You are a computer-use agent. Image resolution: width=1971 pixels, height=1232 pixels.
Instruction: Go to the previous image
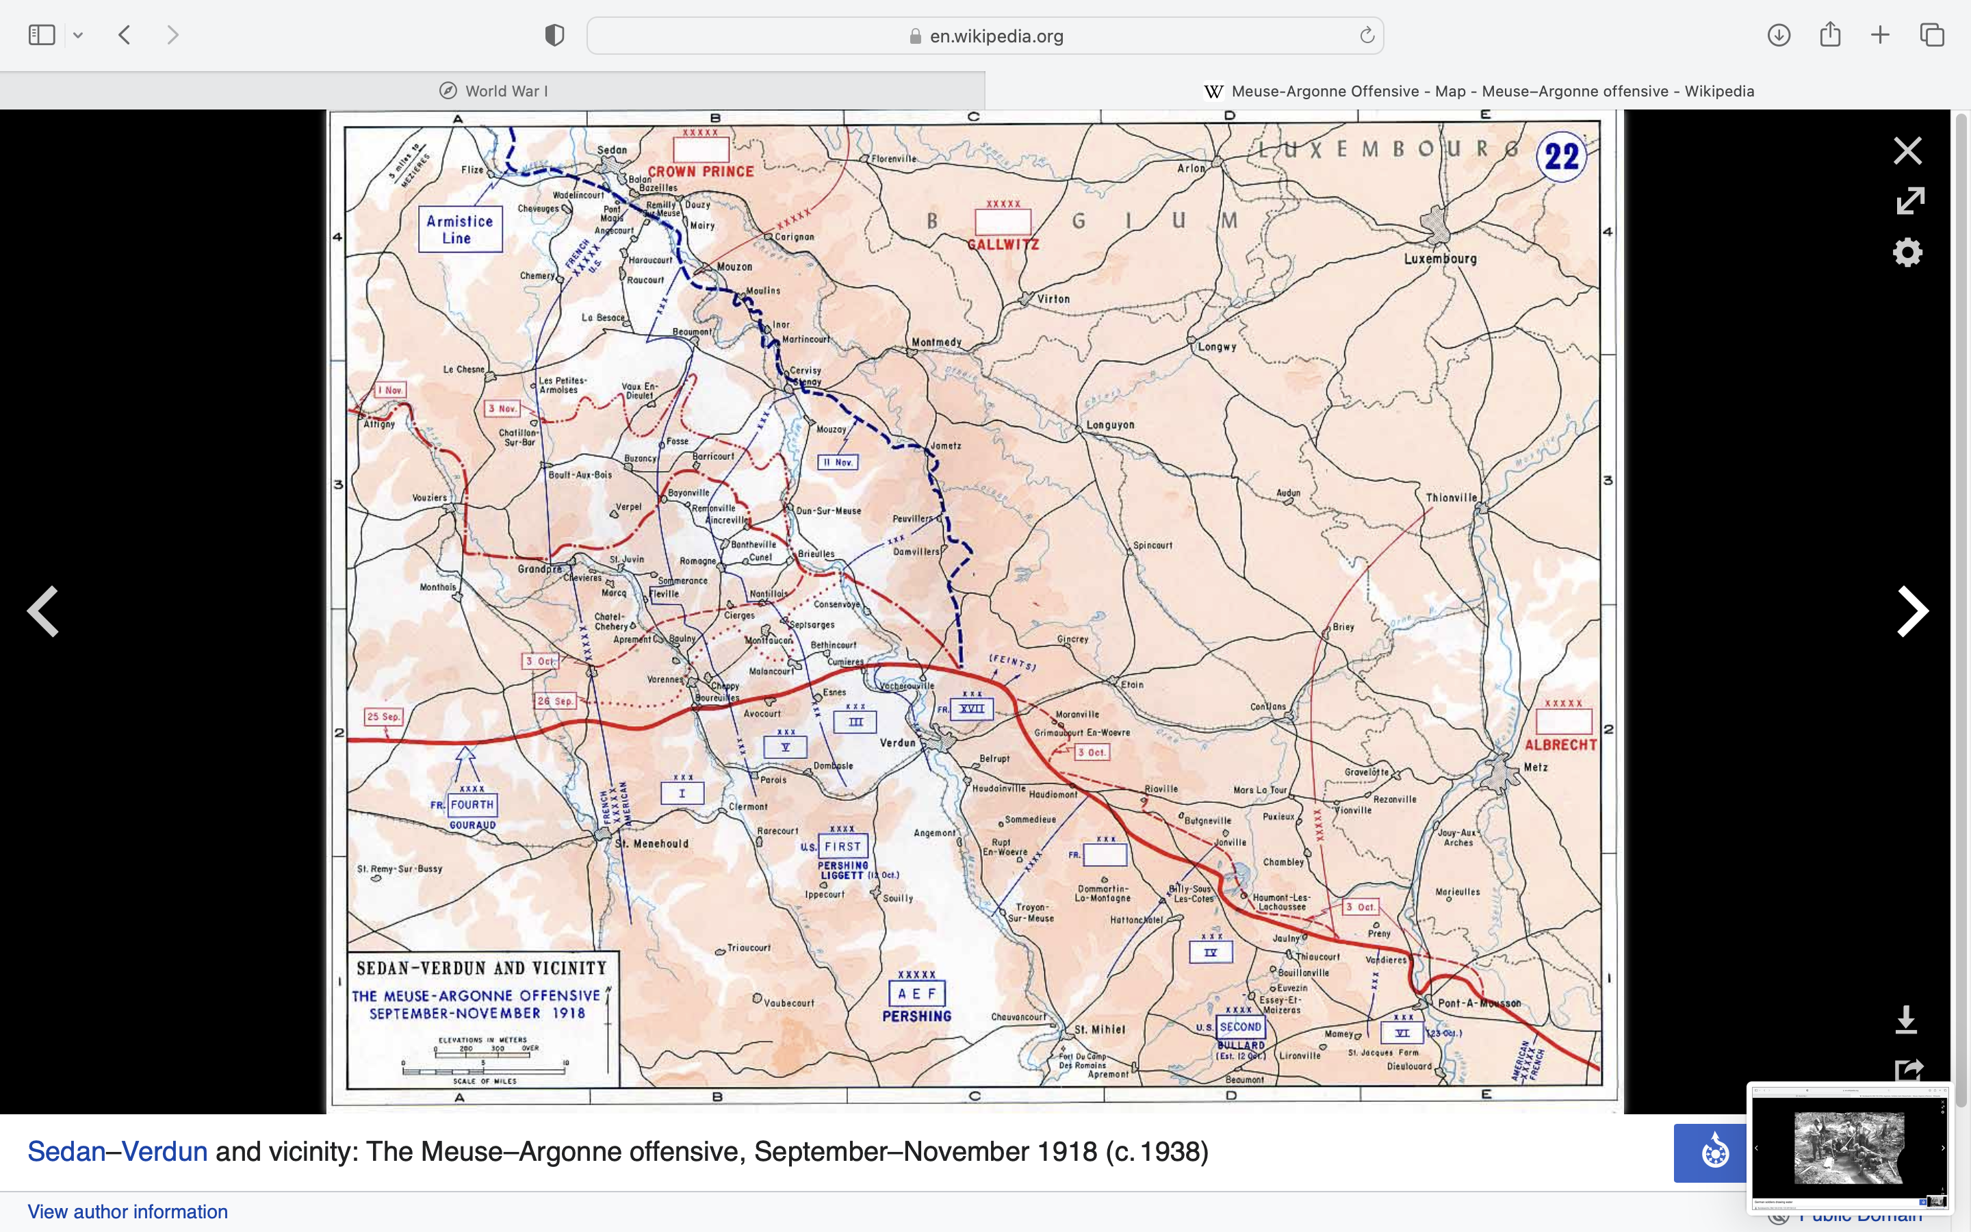(x=42, y=611)
